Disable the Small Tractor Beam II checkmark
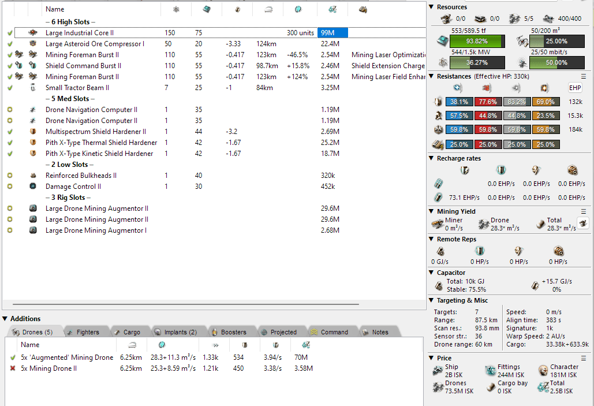The height and width of the screenshot is (406, 594). (10, 88)
